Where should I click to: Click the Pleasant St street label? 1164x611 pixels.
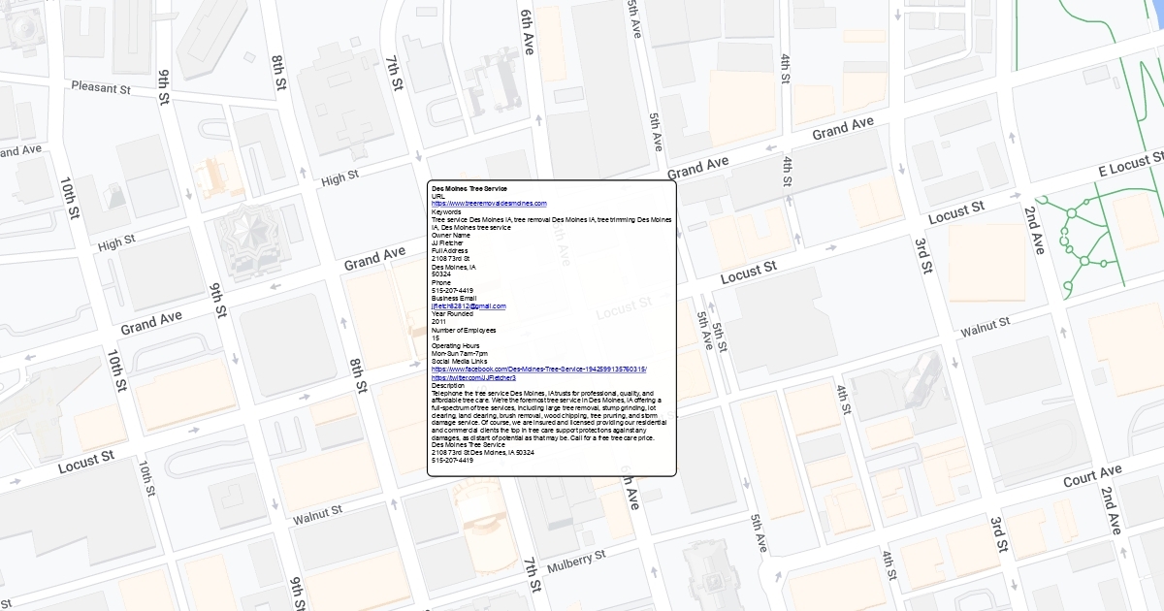(x=100, y=88)
